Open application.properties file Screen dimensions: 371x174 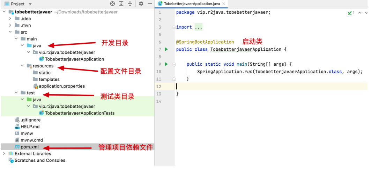tap(61, 86)
